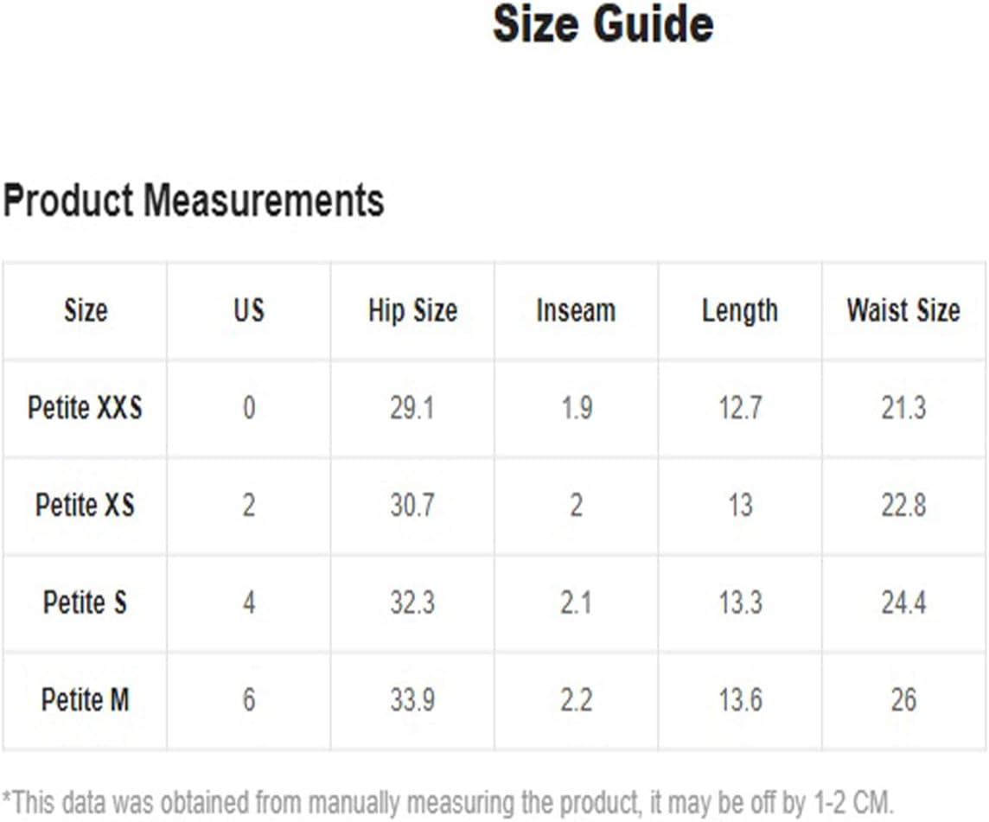Screen dimensions: 989x822
Task: Click hip size value 29.1
Action: tap(412, 407)
